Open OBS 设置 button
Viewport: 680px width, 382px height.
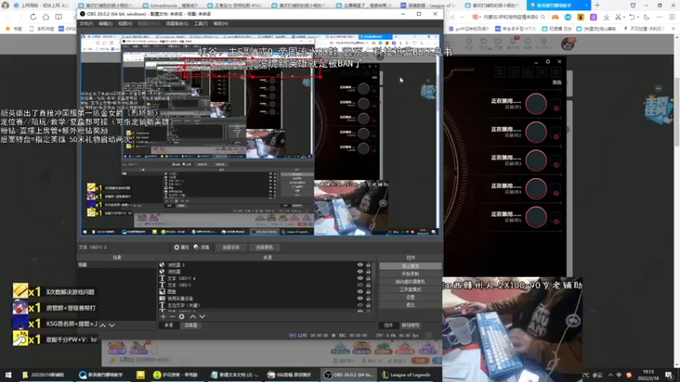pos(411,298)
